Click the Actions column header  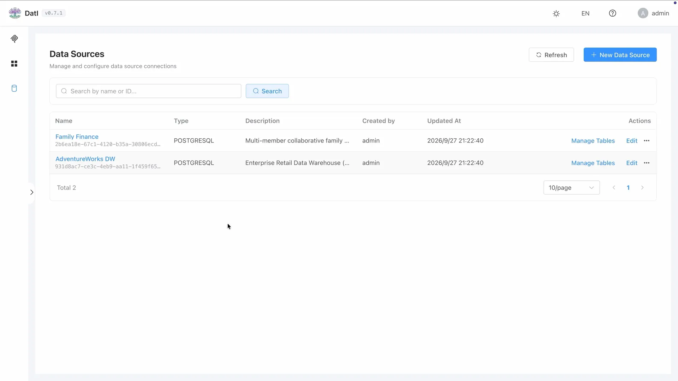pyautogui.click(x=640, y=121)
